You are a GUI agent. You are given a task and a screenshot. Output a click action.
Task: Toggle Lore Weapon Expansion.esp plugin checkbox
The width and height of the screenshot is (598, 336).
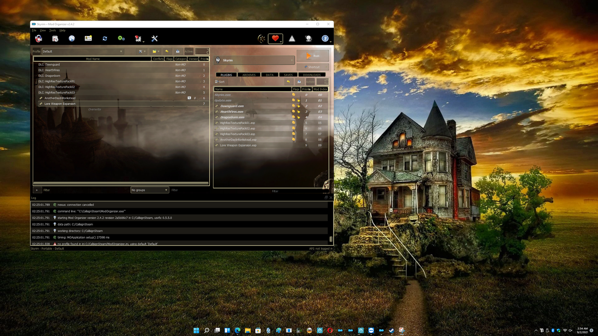217,145
